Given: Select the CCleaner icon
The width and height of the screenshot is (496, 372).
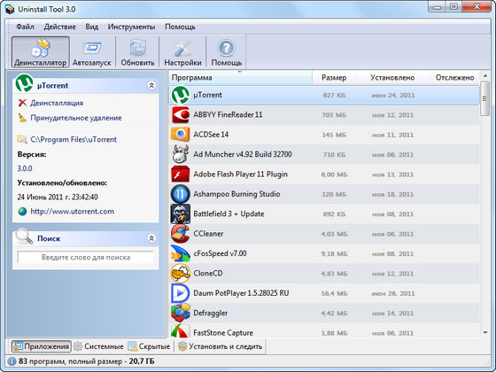Looking at the screenshot, I should coord(181,234).
